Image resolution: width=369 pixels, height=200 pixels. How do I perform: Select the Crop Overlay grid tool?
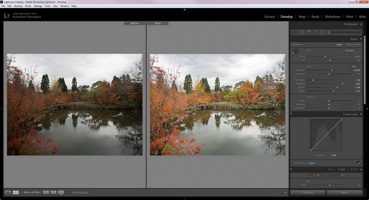[294, 32]
